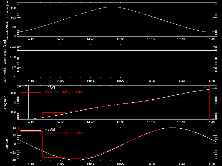Click the -20 tick on Latitude axis
The height and width of the screenshot is (166, 222).
[13, 152]
